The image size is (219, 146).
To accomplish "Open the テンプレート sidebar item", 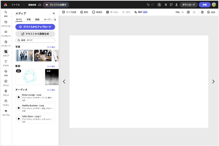I will [6, 44].
